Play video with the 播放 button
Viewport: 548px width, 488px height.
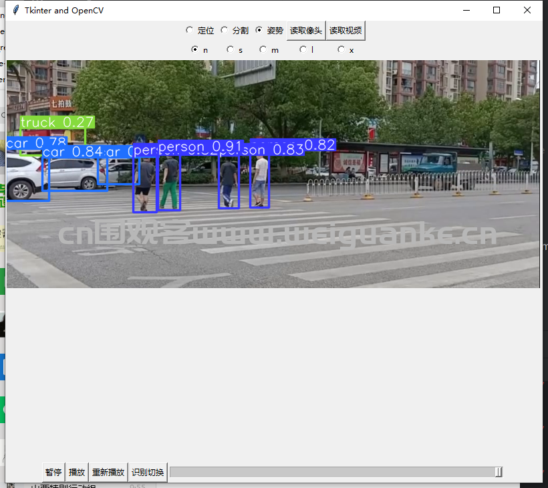[77, 472]
